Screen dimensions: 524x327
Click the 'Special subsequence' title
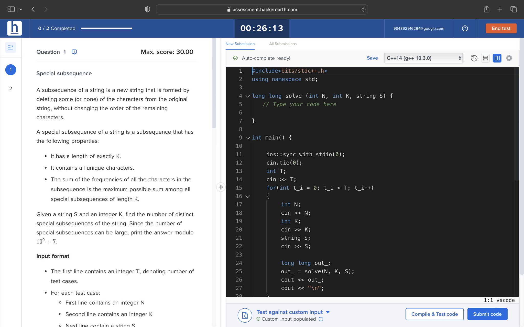coord(64,73)
